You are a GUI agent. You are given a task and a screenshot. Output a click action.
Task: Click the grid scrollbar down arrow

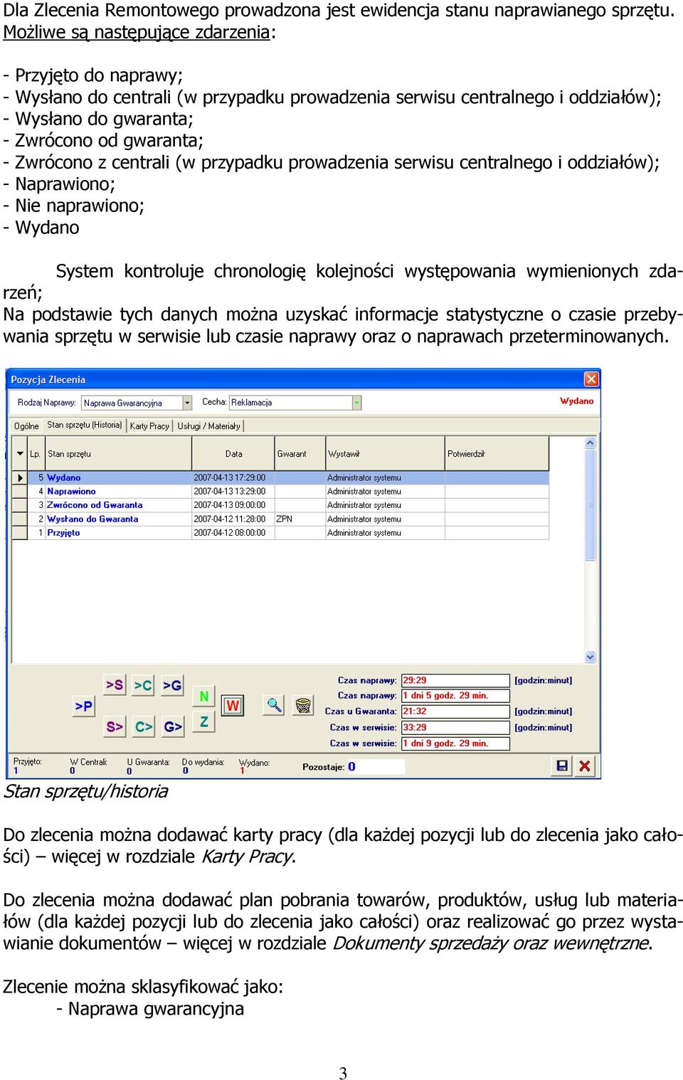coord(590,657)
